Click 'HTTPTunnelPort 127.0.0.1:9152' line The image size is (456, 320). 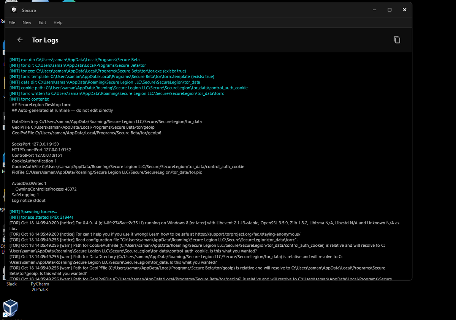point(41,150)
